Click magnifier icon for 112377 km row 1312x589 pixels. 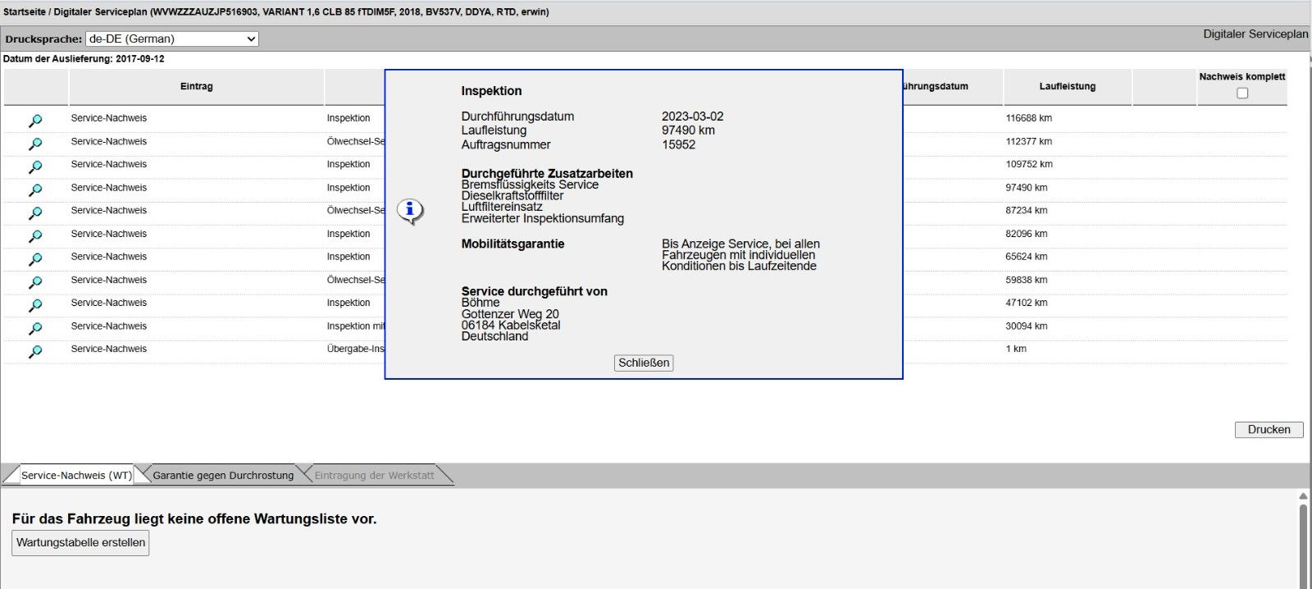coord(35,144)
